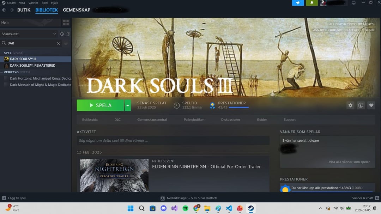This screenshot has width=381, height=214.
Task: Open the dropdown arrow beside SPELA
Action: point(128,105)
